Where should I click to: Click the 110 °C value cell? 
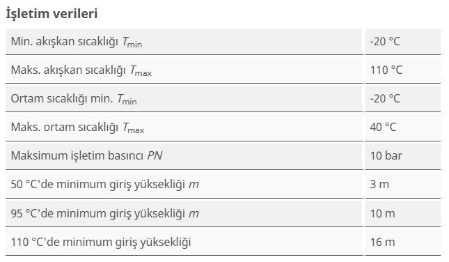pyautogui.click(x=403, y=70)
